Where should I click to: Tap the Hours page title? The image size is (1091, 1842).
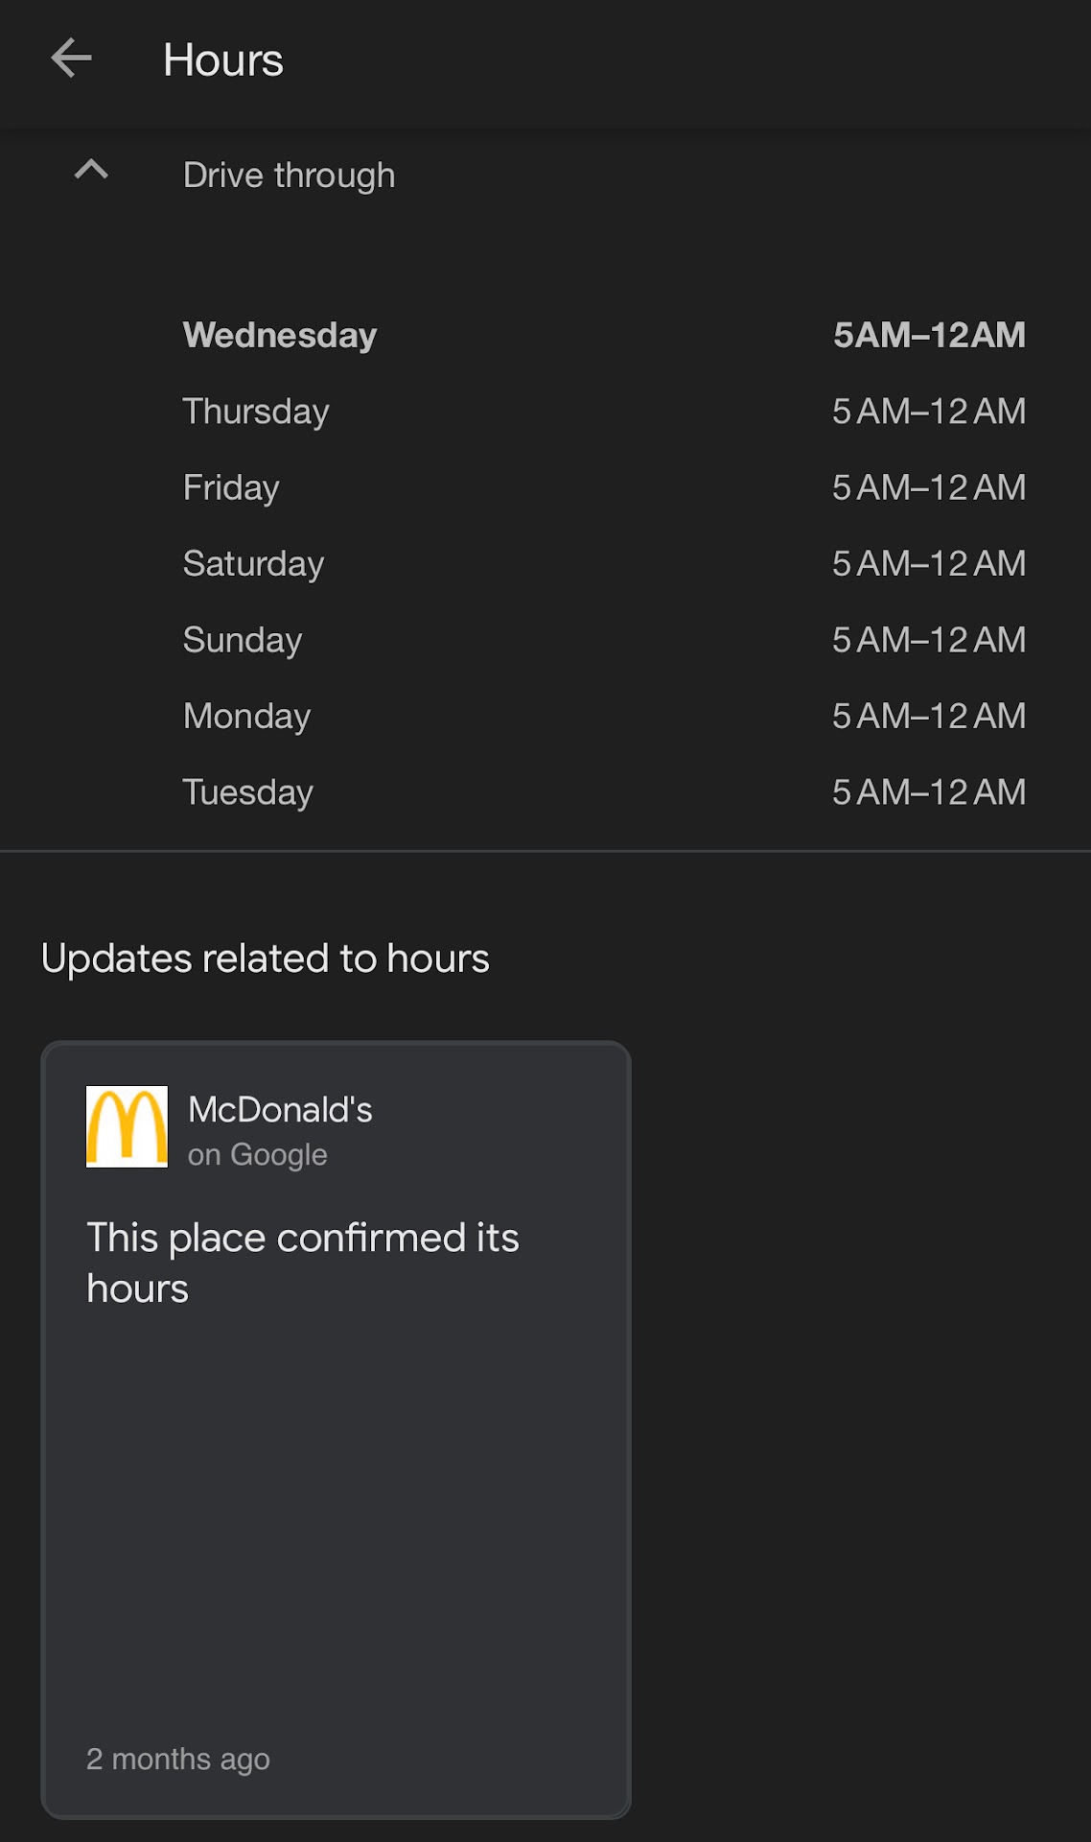click(222, 59)
